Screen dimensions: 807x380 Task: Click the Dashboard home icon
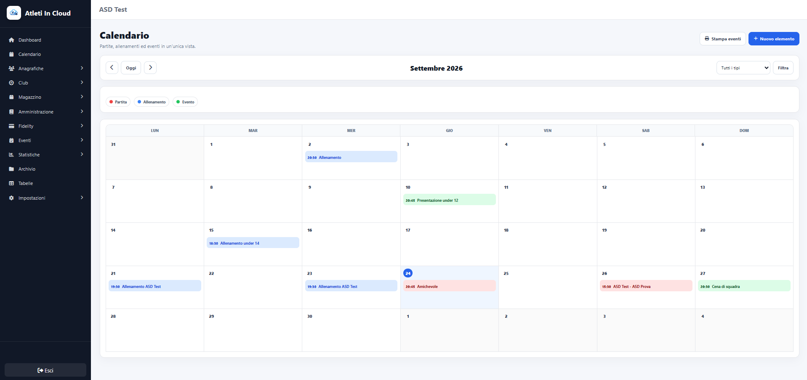pyautogui.click(x=11, y=40)
